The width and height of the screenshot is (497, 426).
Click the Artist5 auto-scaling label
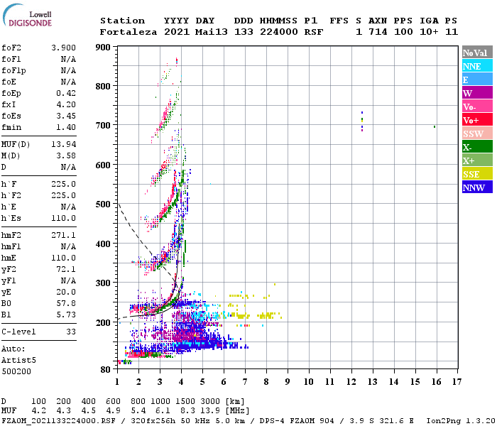tap(18, 361)
